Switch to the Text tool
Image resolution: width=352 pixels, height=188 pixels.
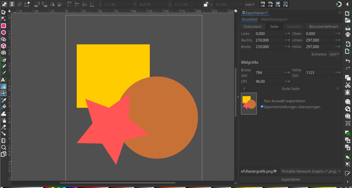tap(4, 80)
